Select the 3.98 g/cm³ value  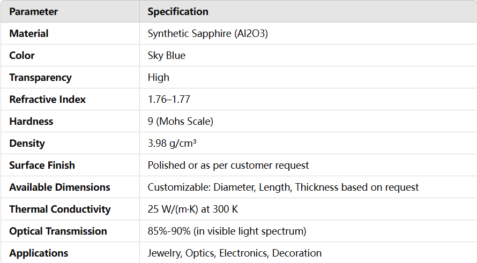pyautogui.click(x=173, y=143)
